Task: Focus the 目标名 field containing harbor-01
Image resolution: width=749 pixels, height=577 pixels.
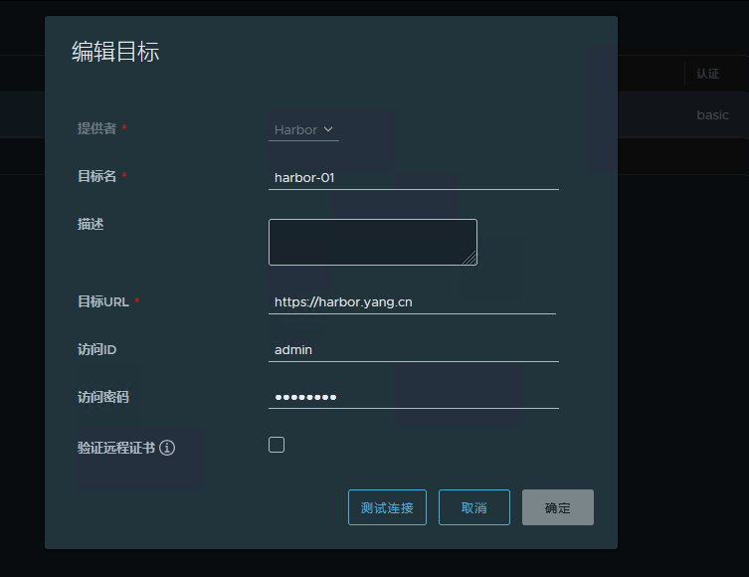Action: tap(413, 178)
